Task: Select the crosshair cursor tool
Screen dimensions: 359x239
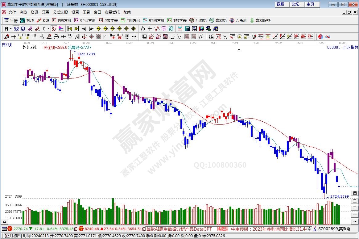Action: (150, 29)
